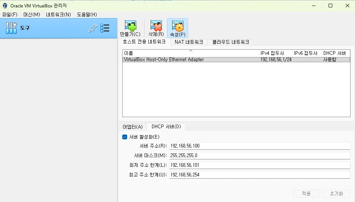
Task: Sort by the Name (이름) column header
Action: (x=191, y=53)
